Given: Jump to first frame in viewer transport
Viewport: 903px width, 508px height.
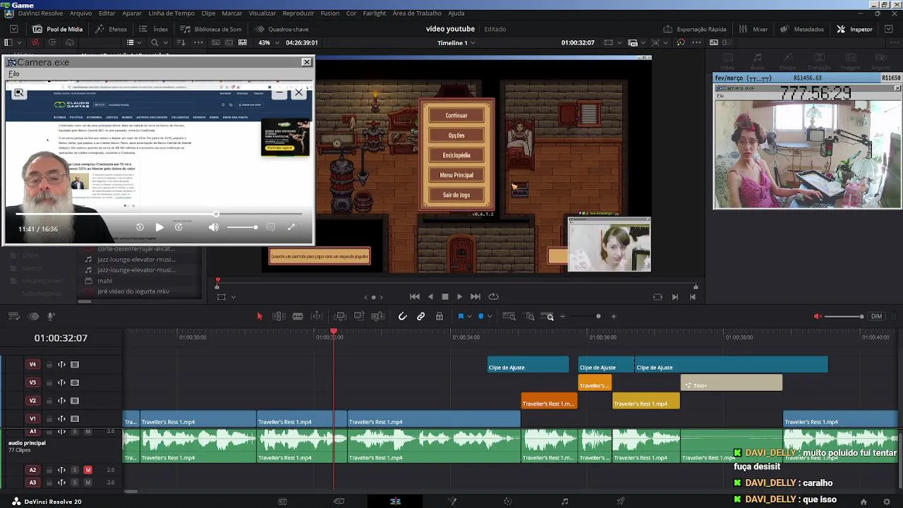Looking at the screenshot, I should coord(415,297).
